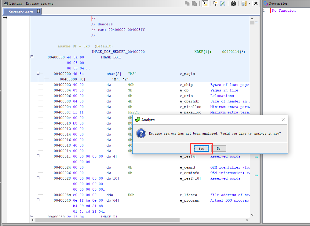Viewport: 310px width, 226px height.
Task: Close the Reverse-org.exe tab
Action: [x=38, y=11]
